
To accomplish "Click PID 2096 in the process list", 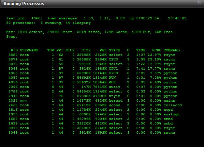I will coord(13,87).
